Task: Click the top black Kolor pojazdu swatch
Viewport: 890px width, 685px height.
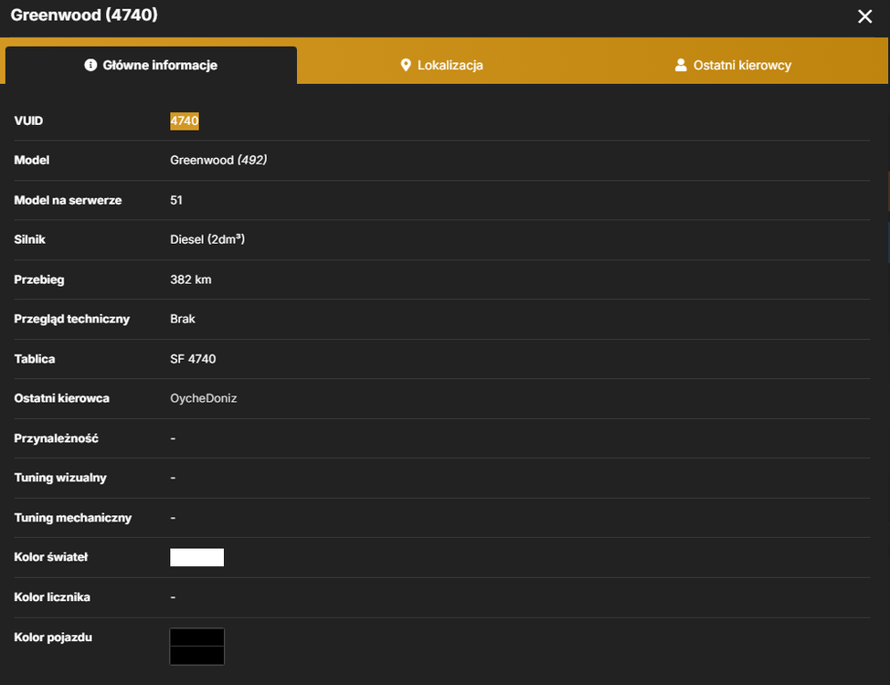Action: (197, 638)
